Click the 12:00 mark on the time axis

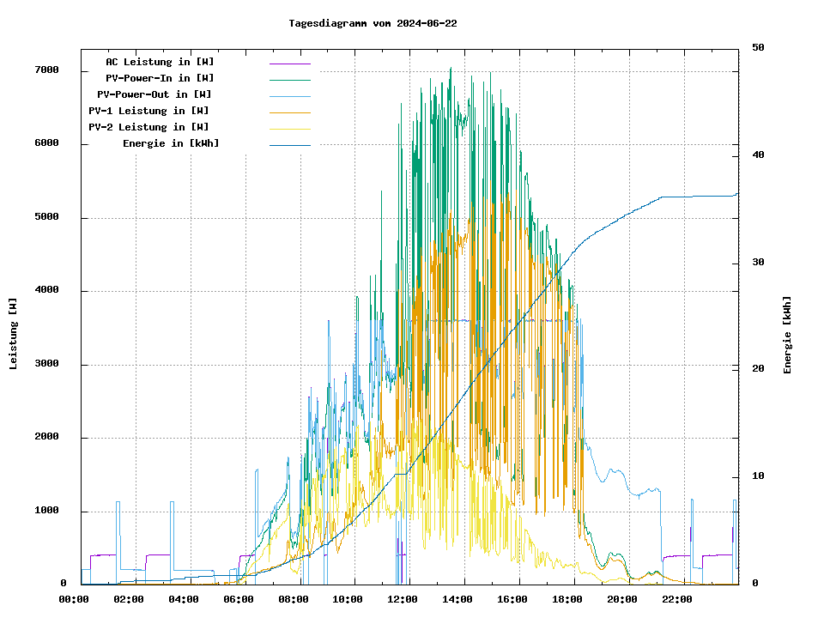(x=403, y=599)
